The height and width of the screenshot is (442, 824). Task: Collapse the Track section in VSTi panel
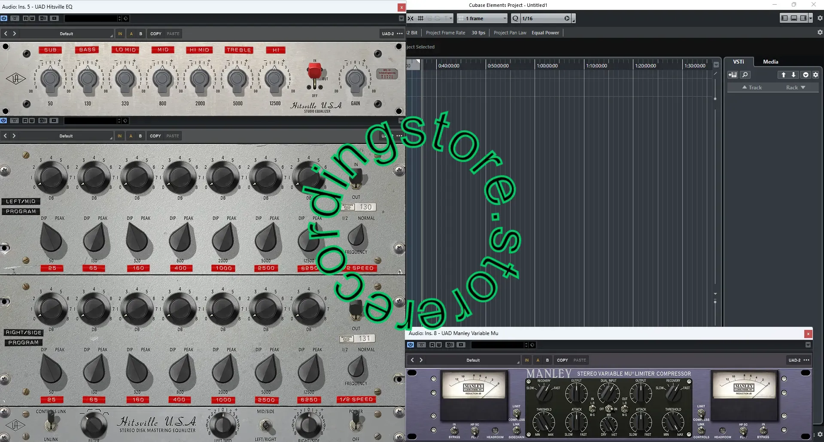[x=752, y=87]
